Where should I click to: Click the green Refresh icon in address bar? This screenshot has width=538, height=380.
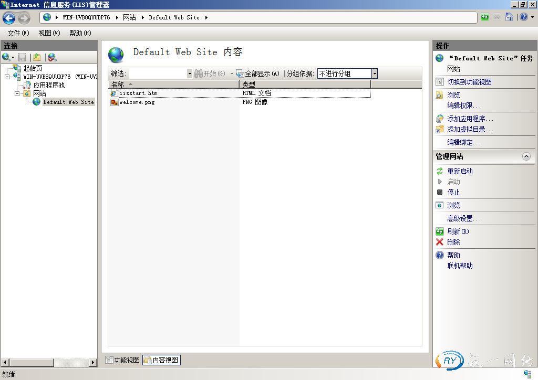point(484,17)
